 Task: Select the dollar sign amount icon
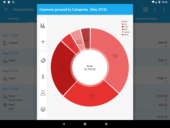click(x=43, y=77)
